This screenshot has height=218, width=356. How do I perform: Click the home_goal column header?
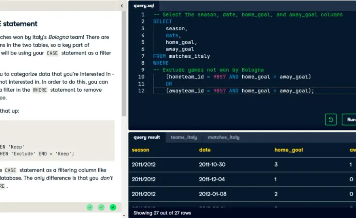point(288,150)
